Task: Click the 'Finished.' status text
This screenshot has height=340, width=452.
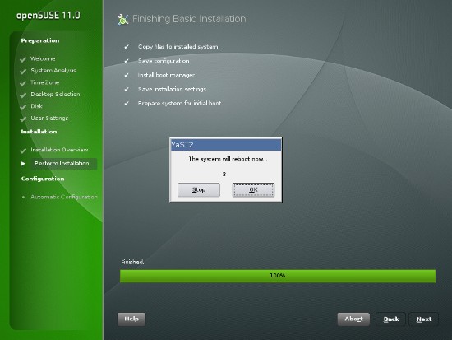Action: tap(132, 262)
